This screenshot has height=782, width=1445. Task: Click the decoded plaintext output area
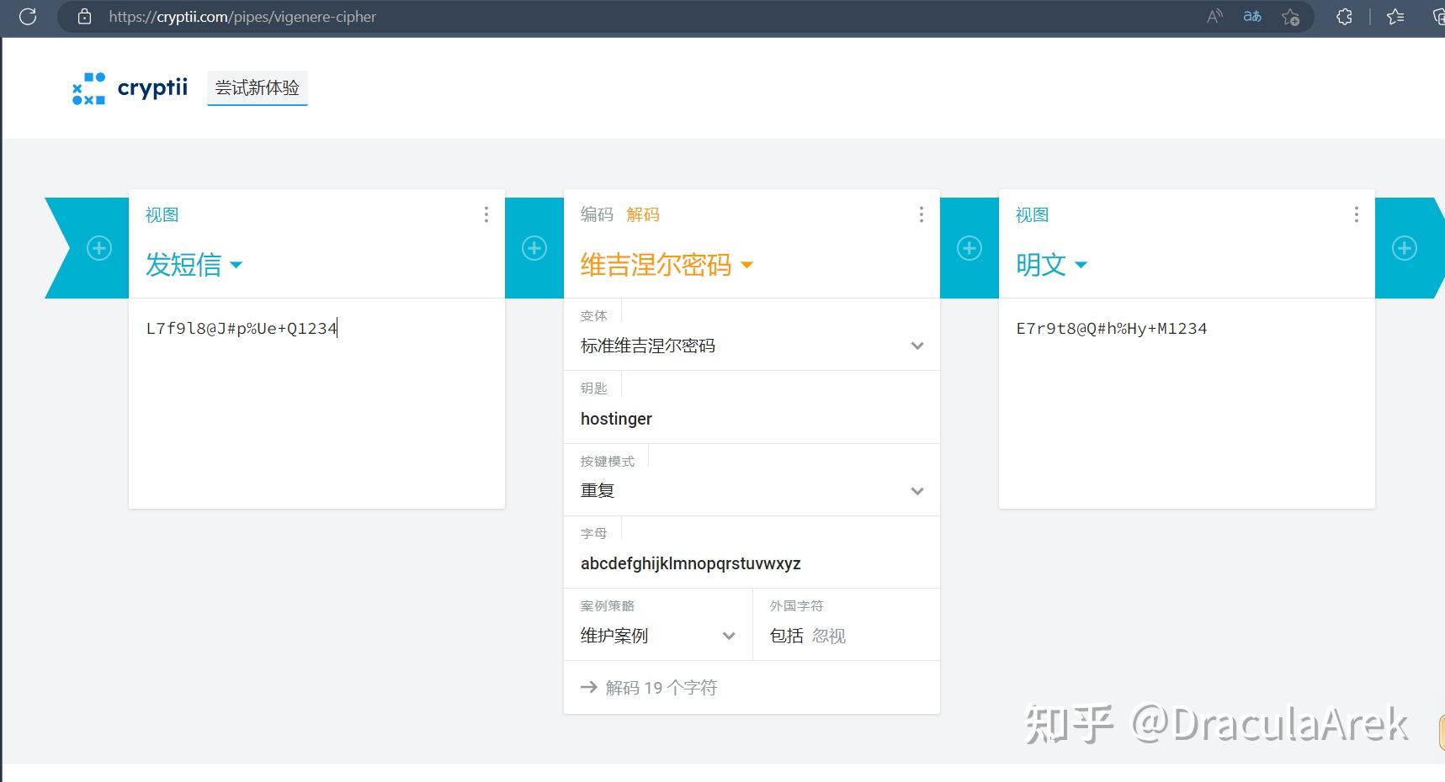[1187, 403]
